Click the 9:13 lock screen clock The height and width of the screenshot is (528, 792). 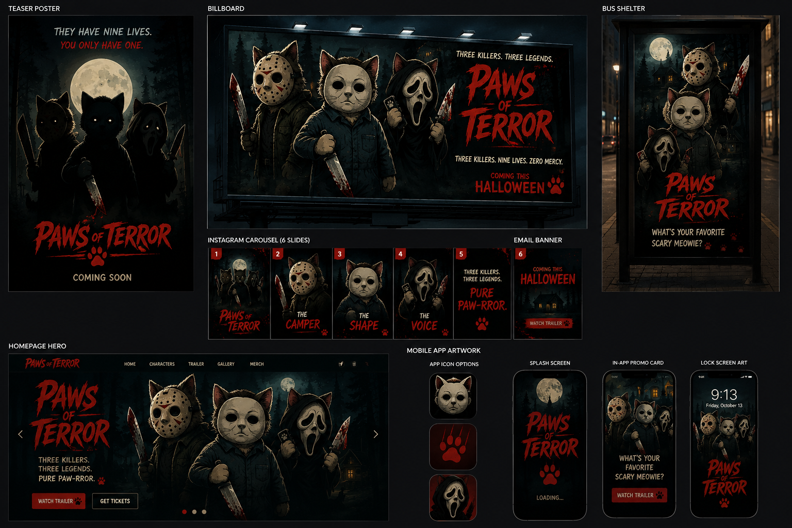tap(724, 395)
